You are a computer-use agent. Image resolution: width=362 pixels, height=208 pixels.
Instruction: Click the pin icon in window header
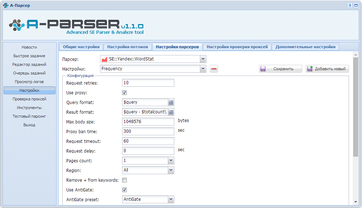coord(350,5)
